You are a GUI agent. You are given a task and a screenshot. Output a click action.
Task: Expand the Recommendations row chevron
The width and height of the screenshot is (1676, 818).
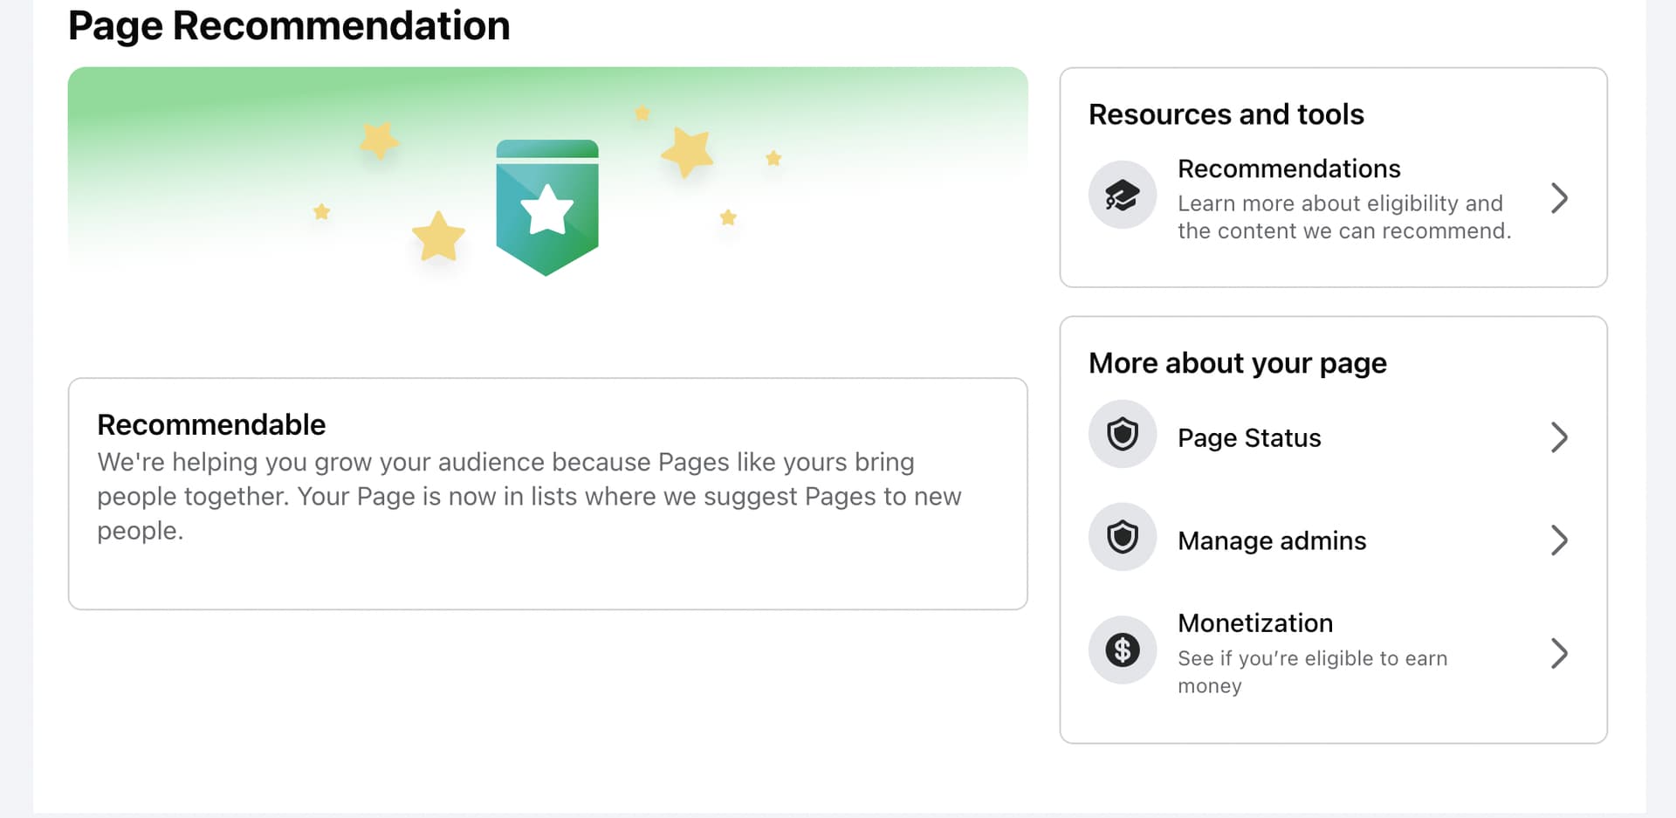click(1559, 198)
